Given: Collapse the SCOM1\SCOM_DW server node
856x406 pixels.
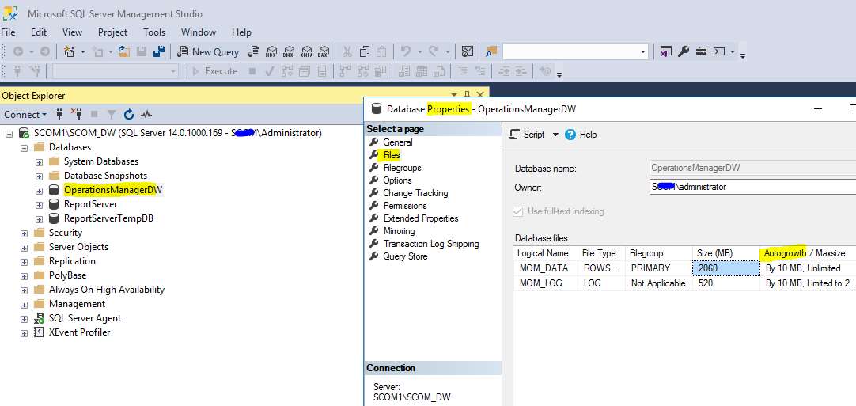Looking at the screenshot, I should (9, 133).
